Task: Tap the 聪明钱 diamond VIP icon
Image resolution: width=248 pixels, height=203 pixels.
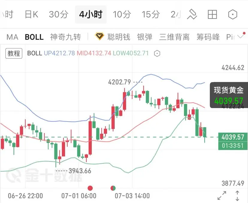Action: [x=99, y=36]
